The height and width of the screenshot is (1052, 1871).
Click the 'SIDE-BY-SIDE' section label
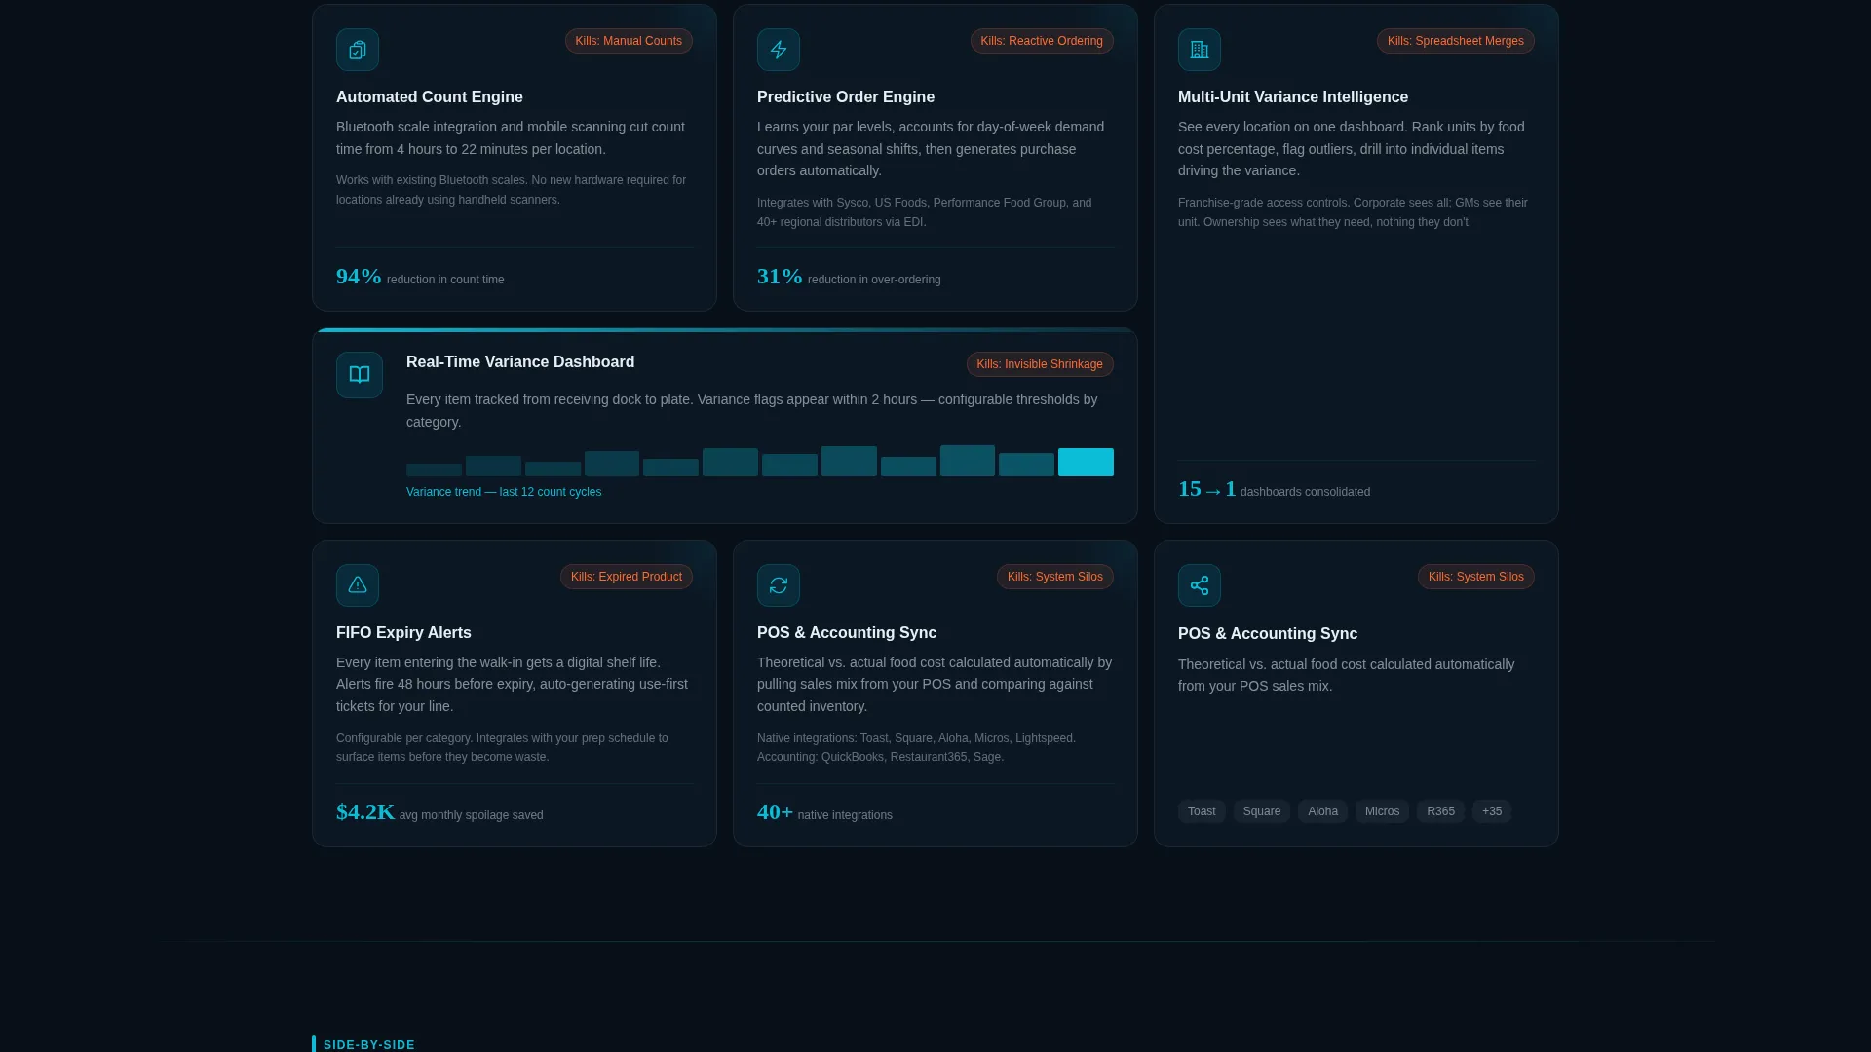(369, 1045)
